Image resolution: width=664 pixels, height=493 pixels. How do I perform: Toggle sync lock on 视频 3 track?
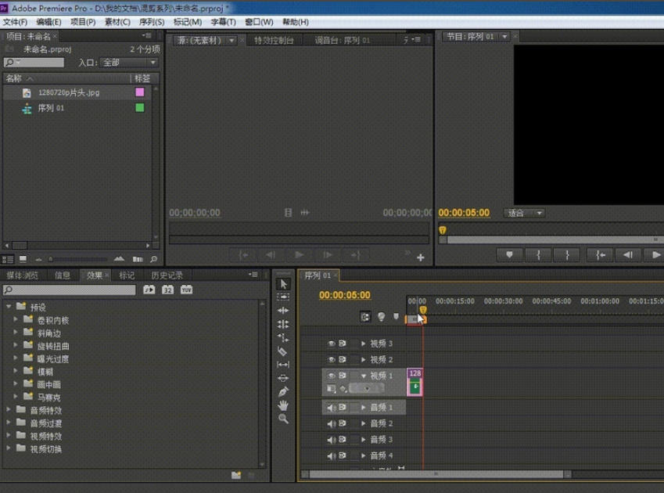tap(342, 344)
